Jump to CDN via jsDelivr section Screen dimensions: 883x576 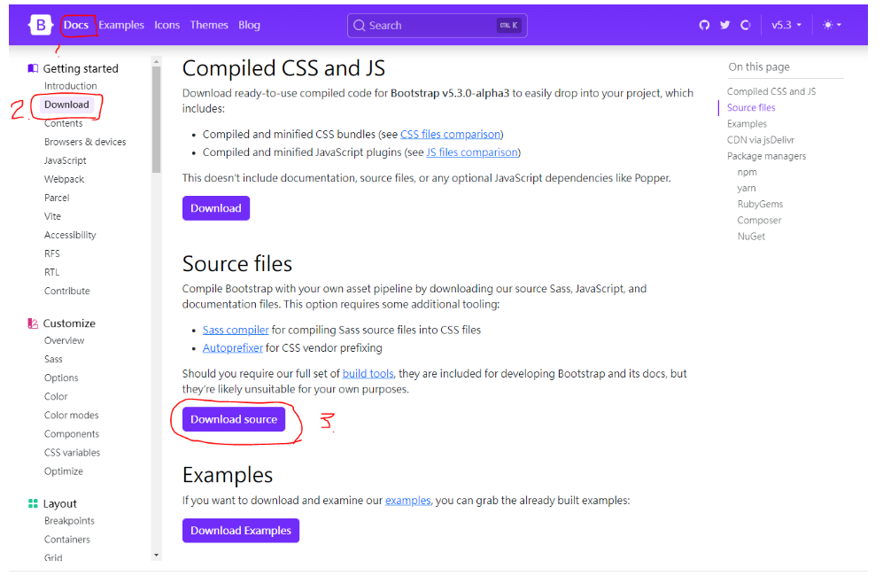point(760,140)
